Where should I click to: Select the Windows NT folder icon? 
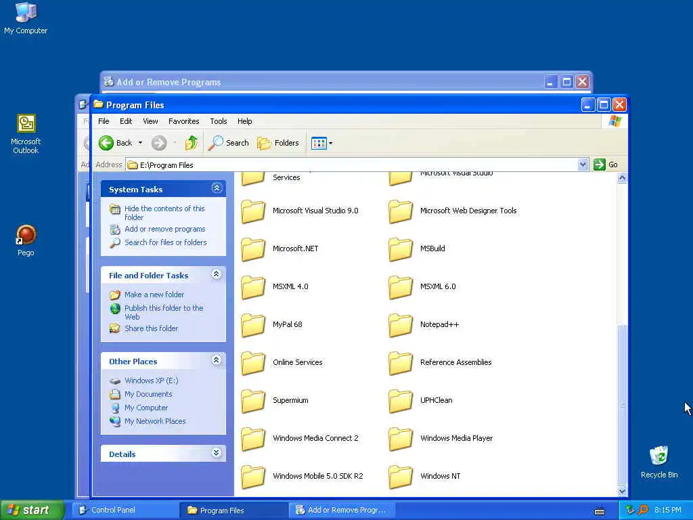401,477
